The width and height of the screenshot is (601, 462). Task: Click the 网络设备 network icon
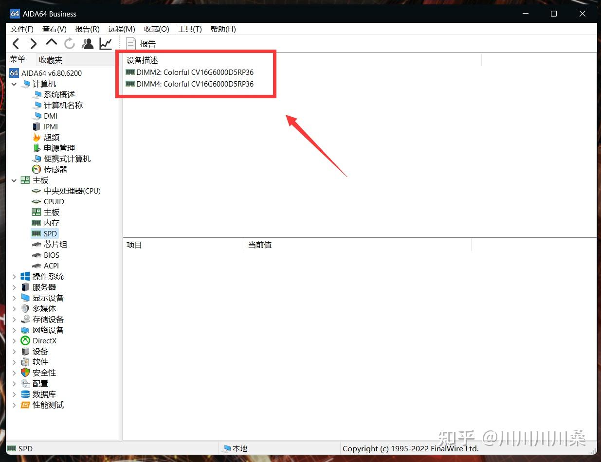point(25,330)
